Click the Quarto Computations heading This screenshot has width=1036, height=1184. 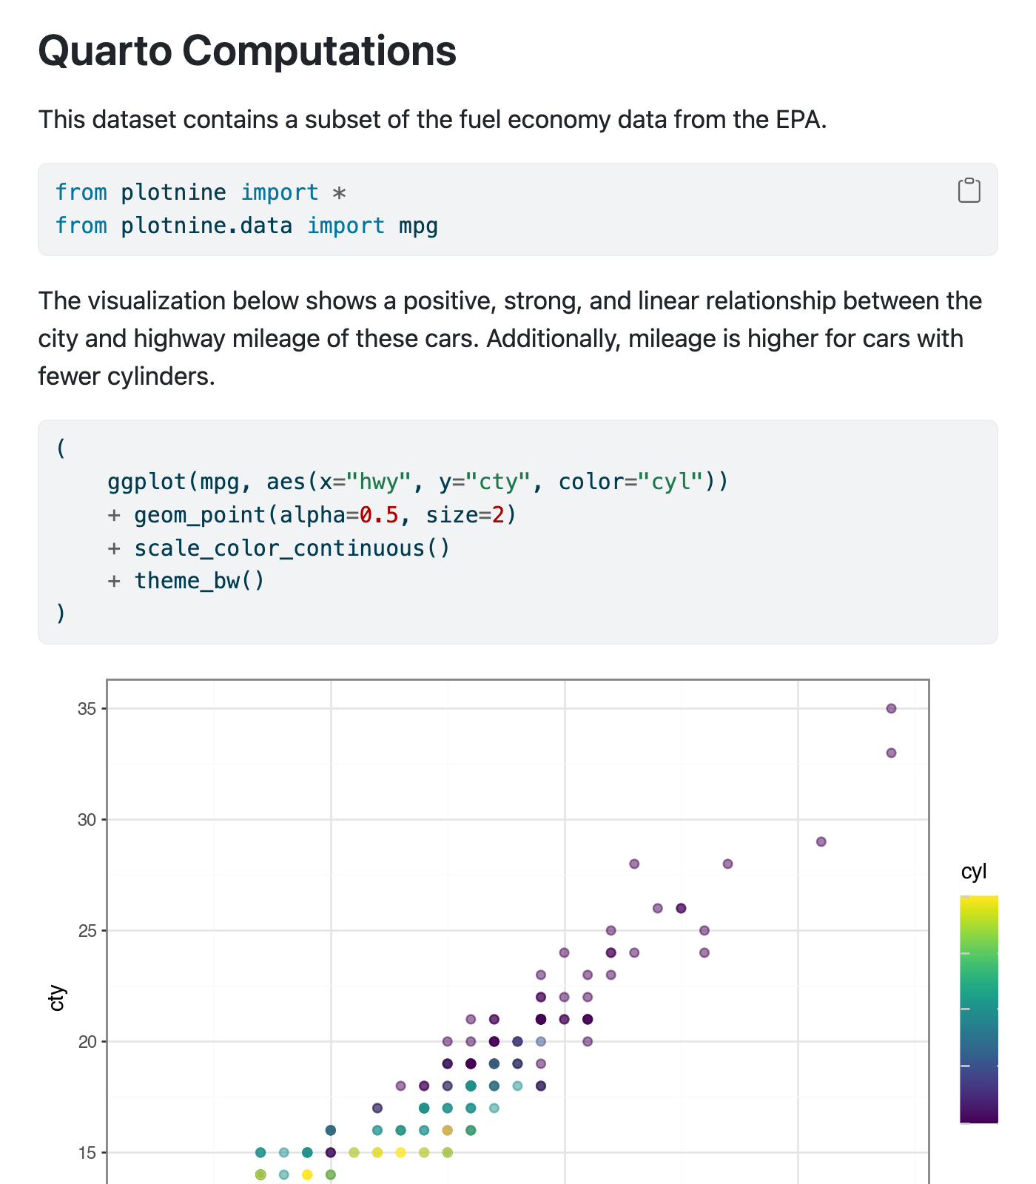pos(247,50)
